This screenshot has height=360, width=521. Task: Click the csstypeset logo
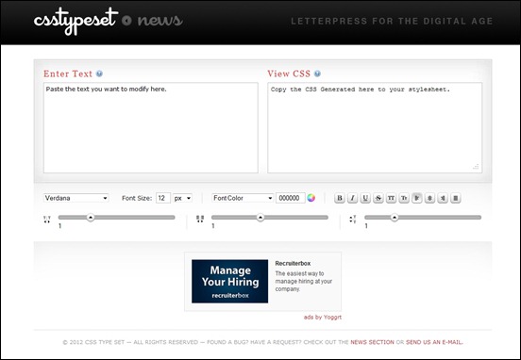click(76, 21)
